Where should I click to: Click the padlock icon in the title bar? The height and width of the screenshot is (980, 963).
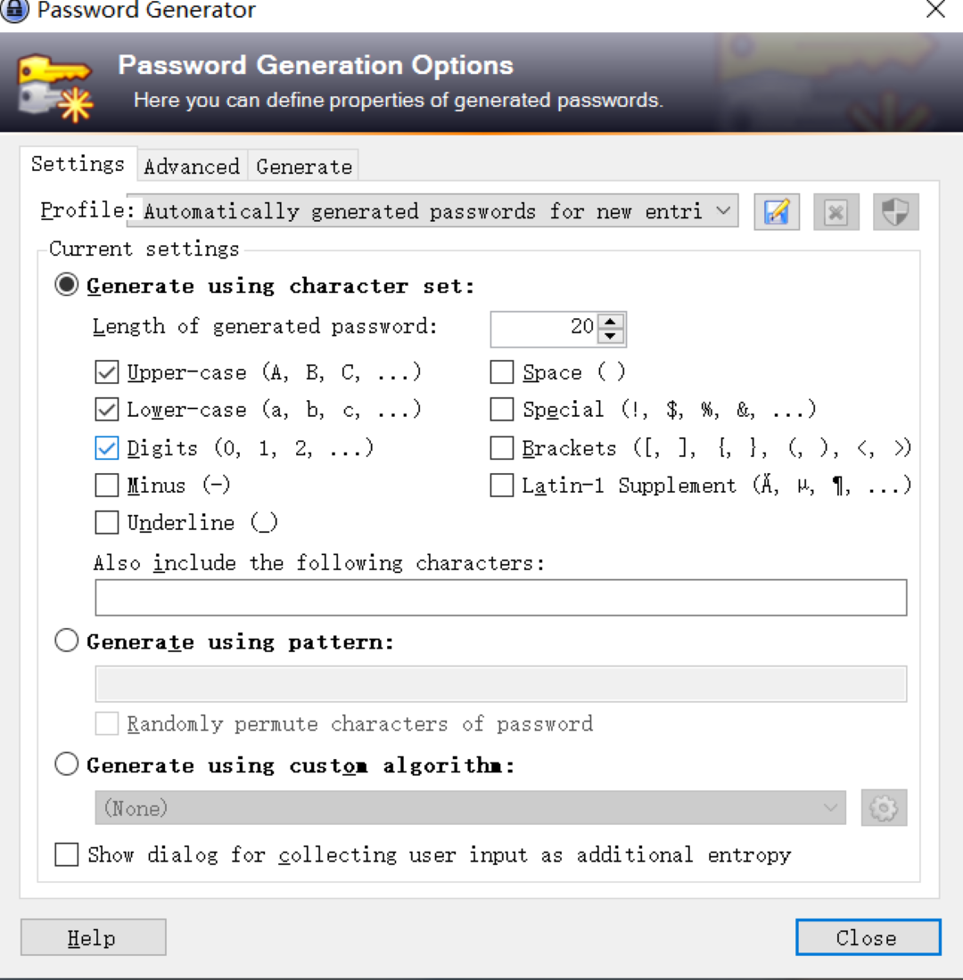[x=15, y=11]
